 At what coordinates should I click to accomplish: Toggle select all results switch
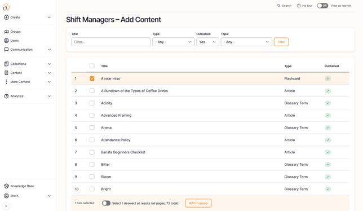tap(106, 203)
